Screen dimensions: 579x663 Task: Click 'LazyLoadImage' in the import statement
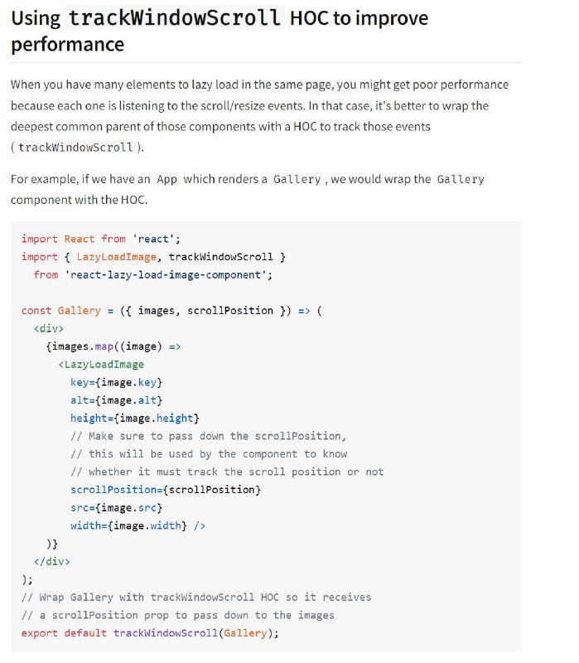click(113, 257)
